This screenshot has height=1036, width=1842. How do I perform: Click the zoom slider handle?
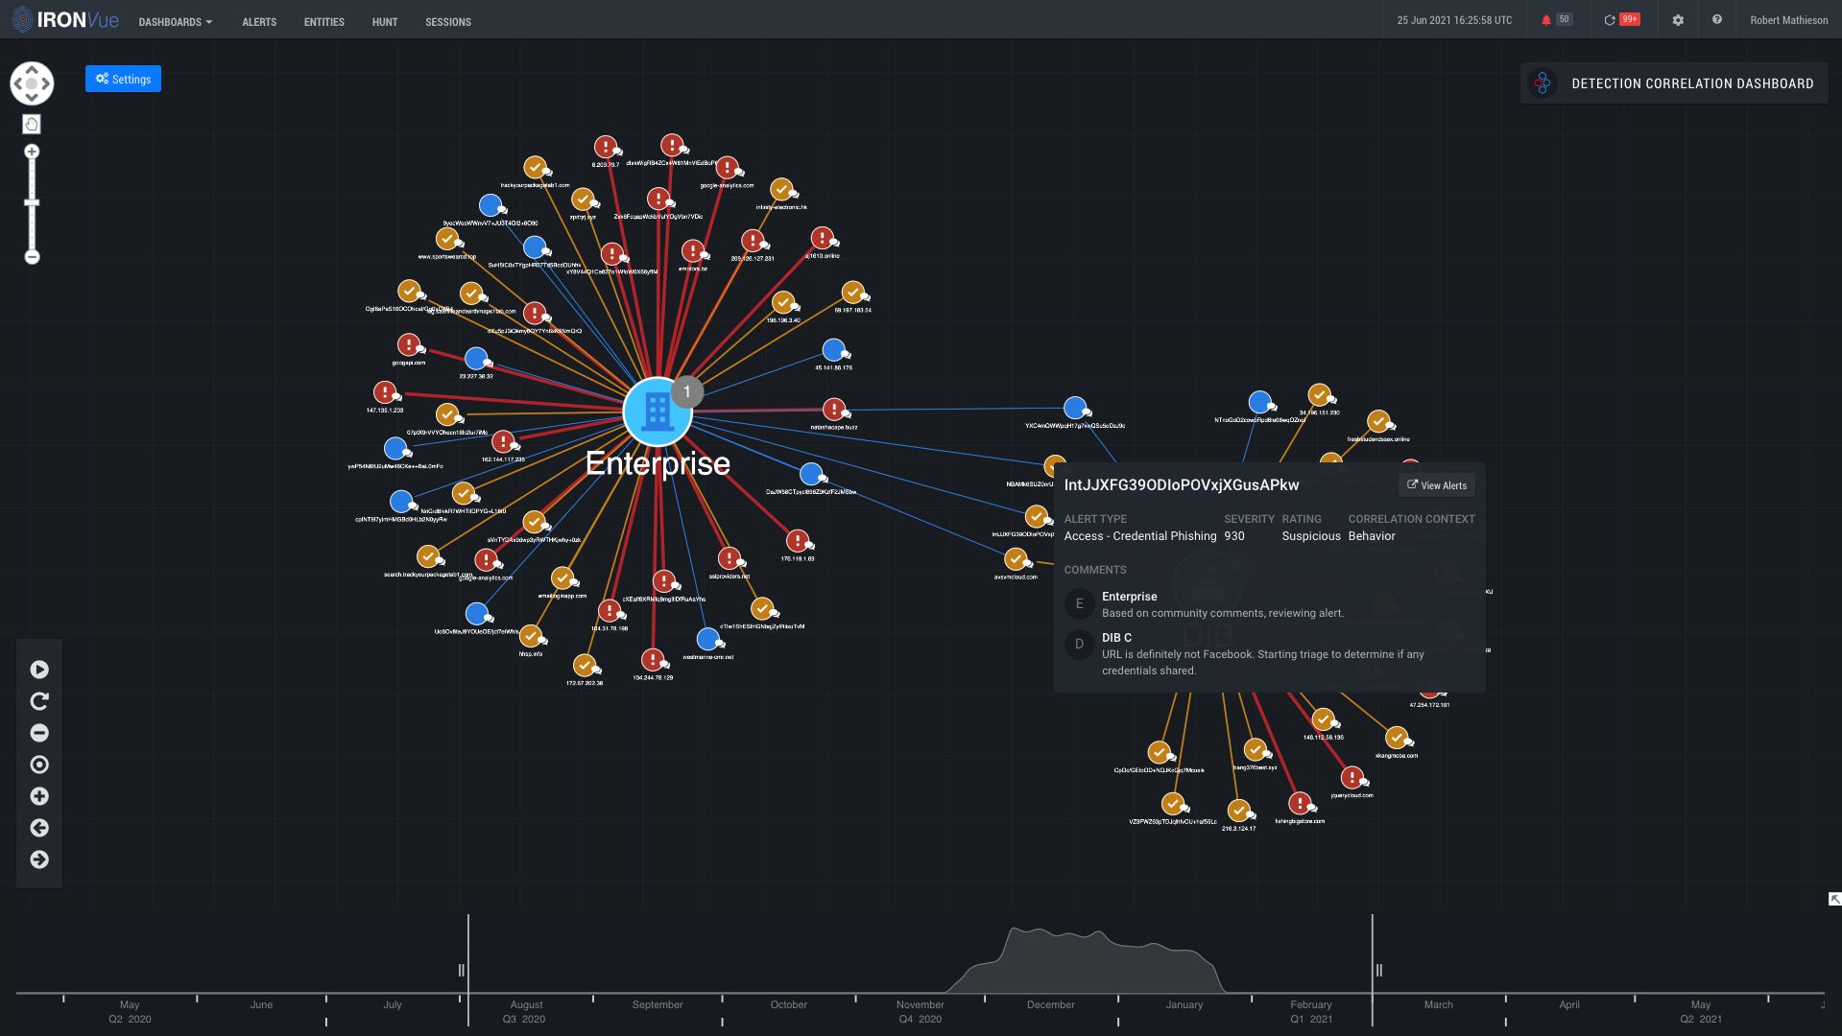[32, 202]
